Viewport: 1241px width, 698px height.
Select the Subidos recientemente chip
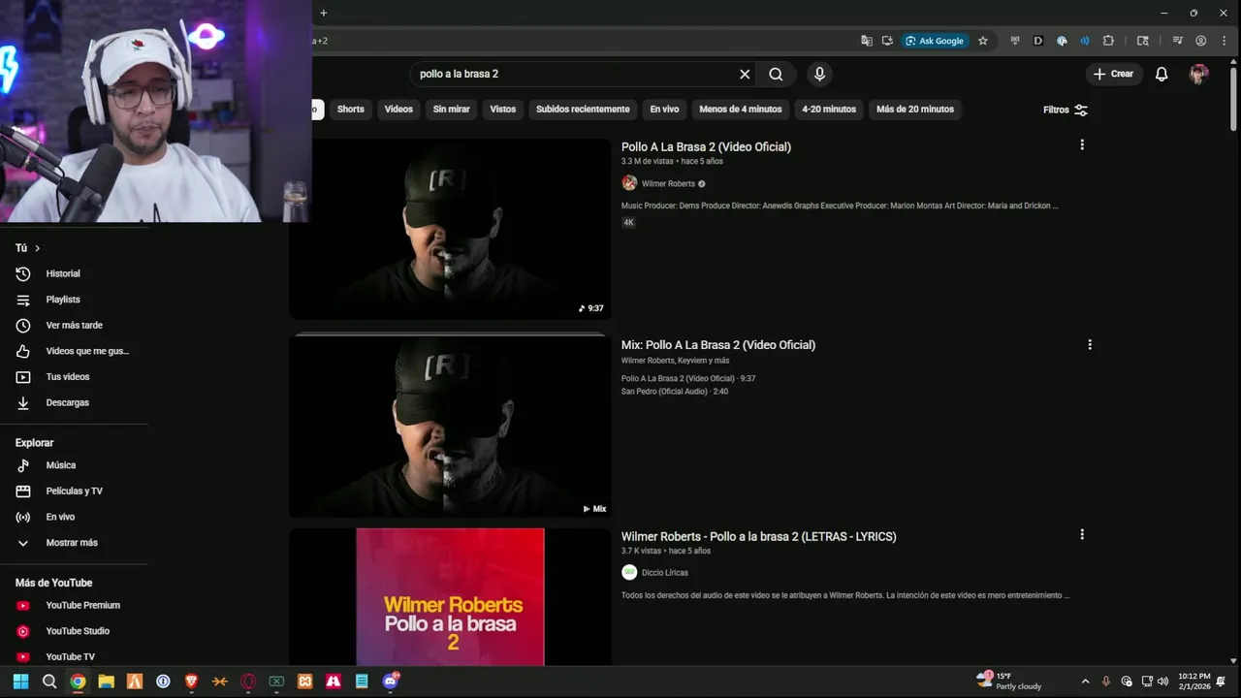583,110
